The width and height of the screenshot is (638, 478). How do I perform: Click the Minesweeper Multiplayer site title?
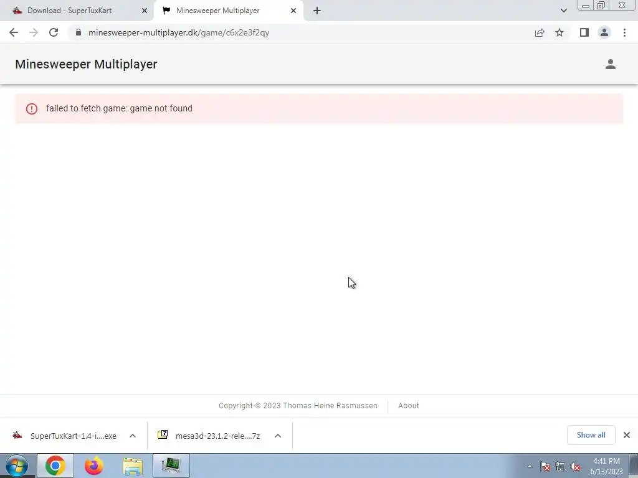pos(86,64)
